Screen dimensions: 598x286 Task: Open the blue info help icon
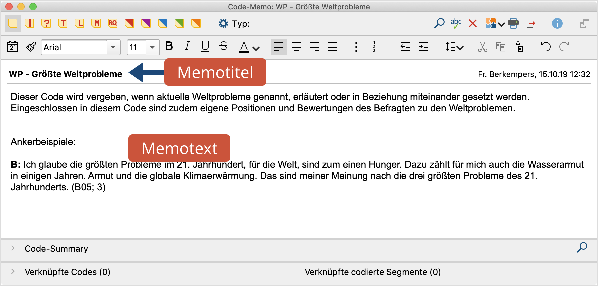click(x=557, y=23)
